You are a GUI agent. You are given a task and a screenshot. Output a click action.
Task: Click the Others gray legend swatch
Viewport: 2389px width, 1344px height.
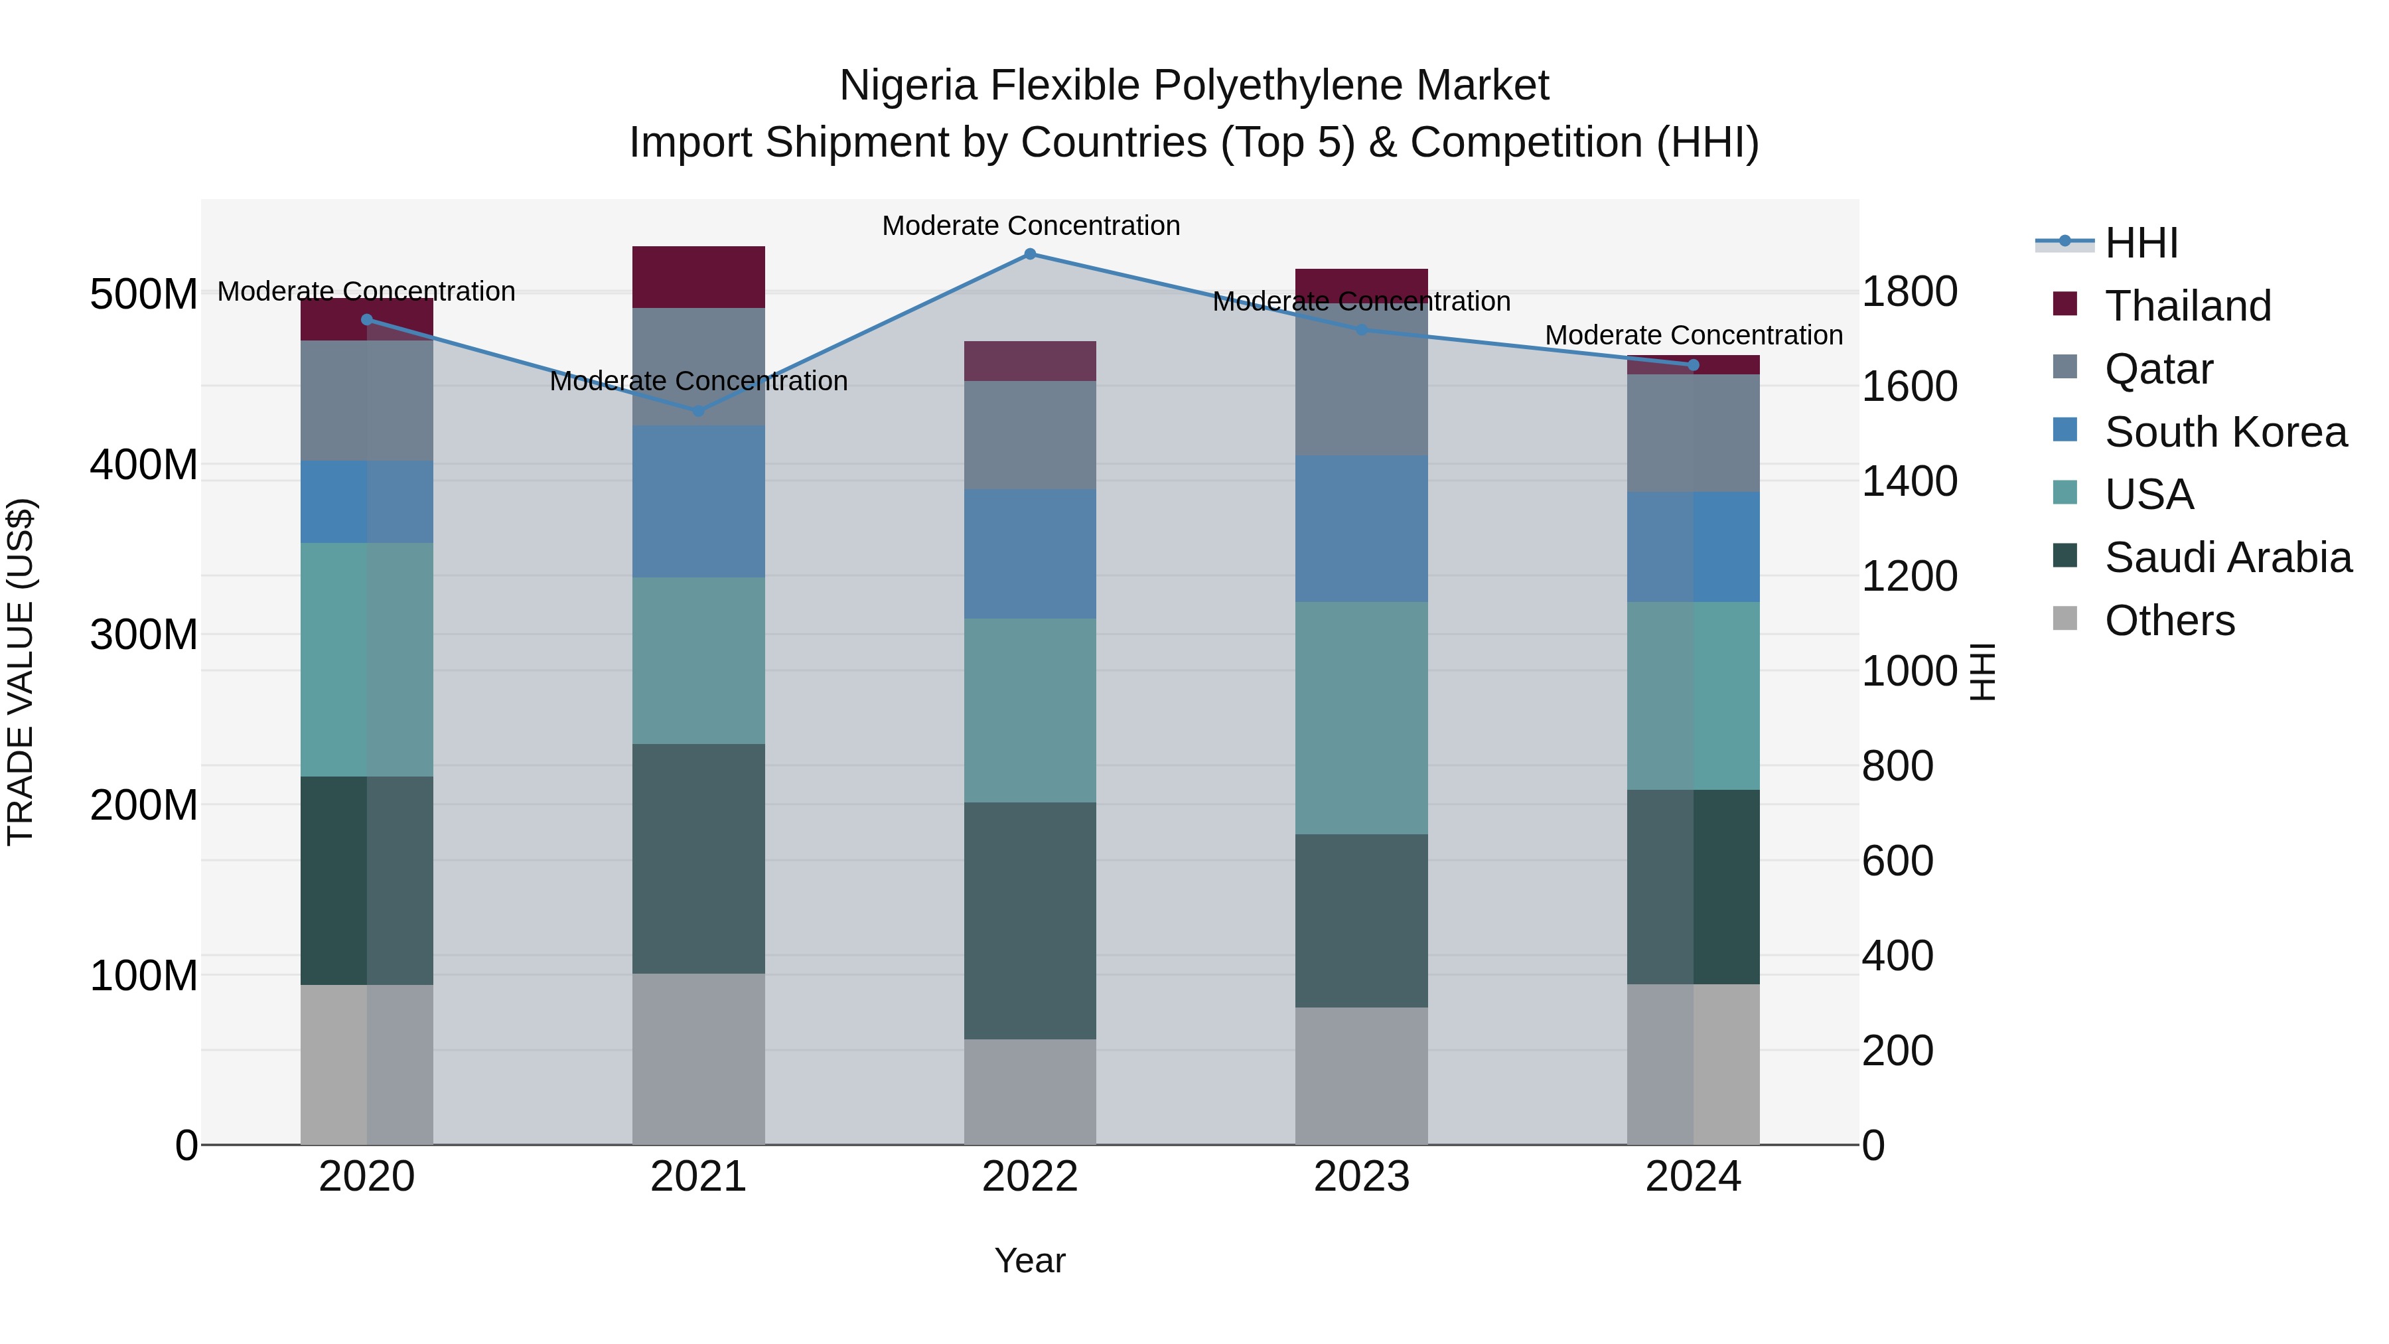click(x=2065, y=618)
